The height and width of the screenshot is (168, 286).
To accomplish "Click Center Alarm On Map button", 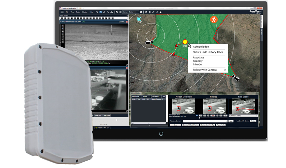I will pyautogui.click(x=208, y=125).
